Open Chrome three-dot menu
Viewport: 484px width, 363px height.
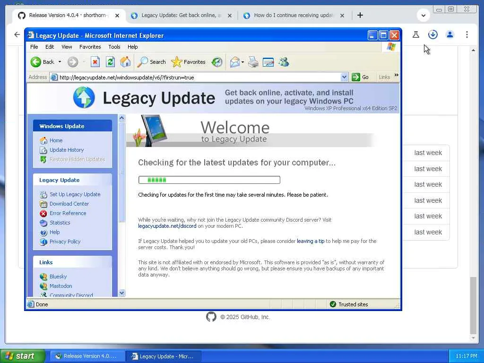467,35
